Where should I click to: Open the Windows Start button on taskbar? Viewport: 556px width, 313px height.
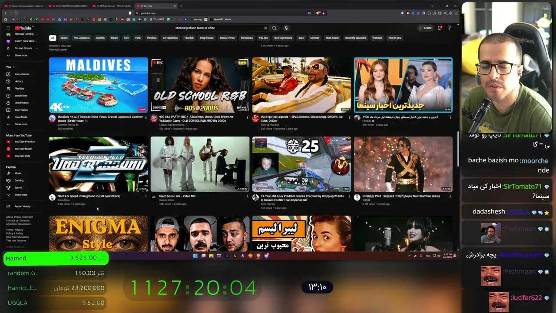coord(195,256)
